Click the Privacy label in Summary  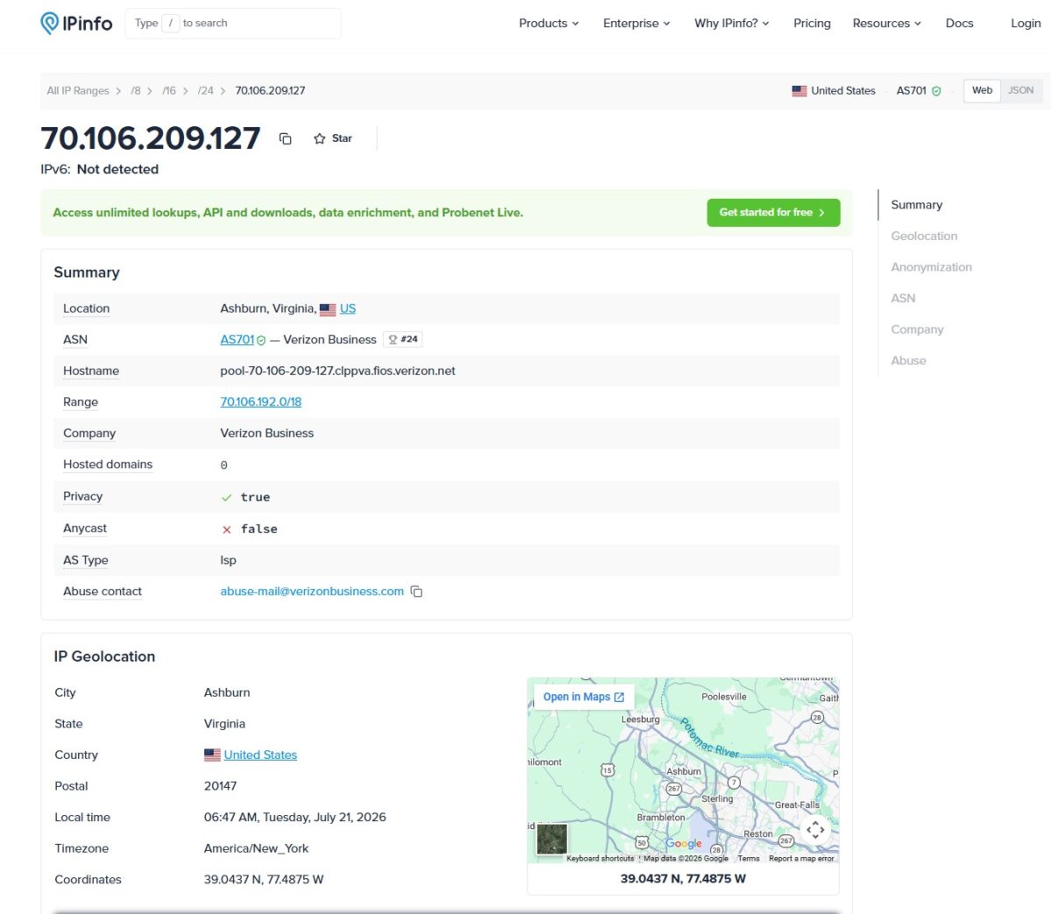82,496
